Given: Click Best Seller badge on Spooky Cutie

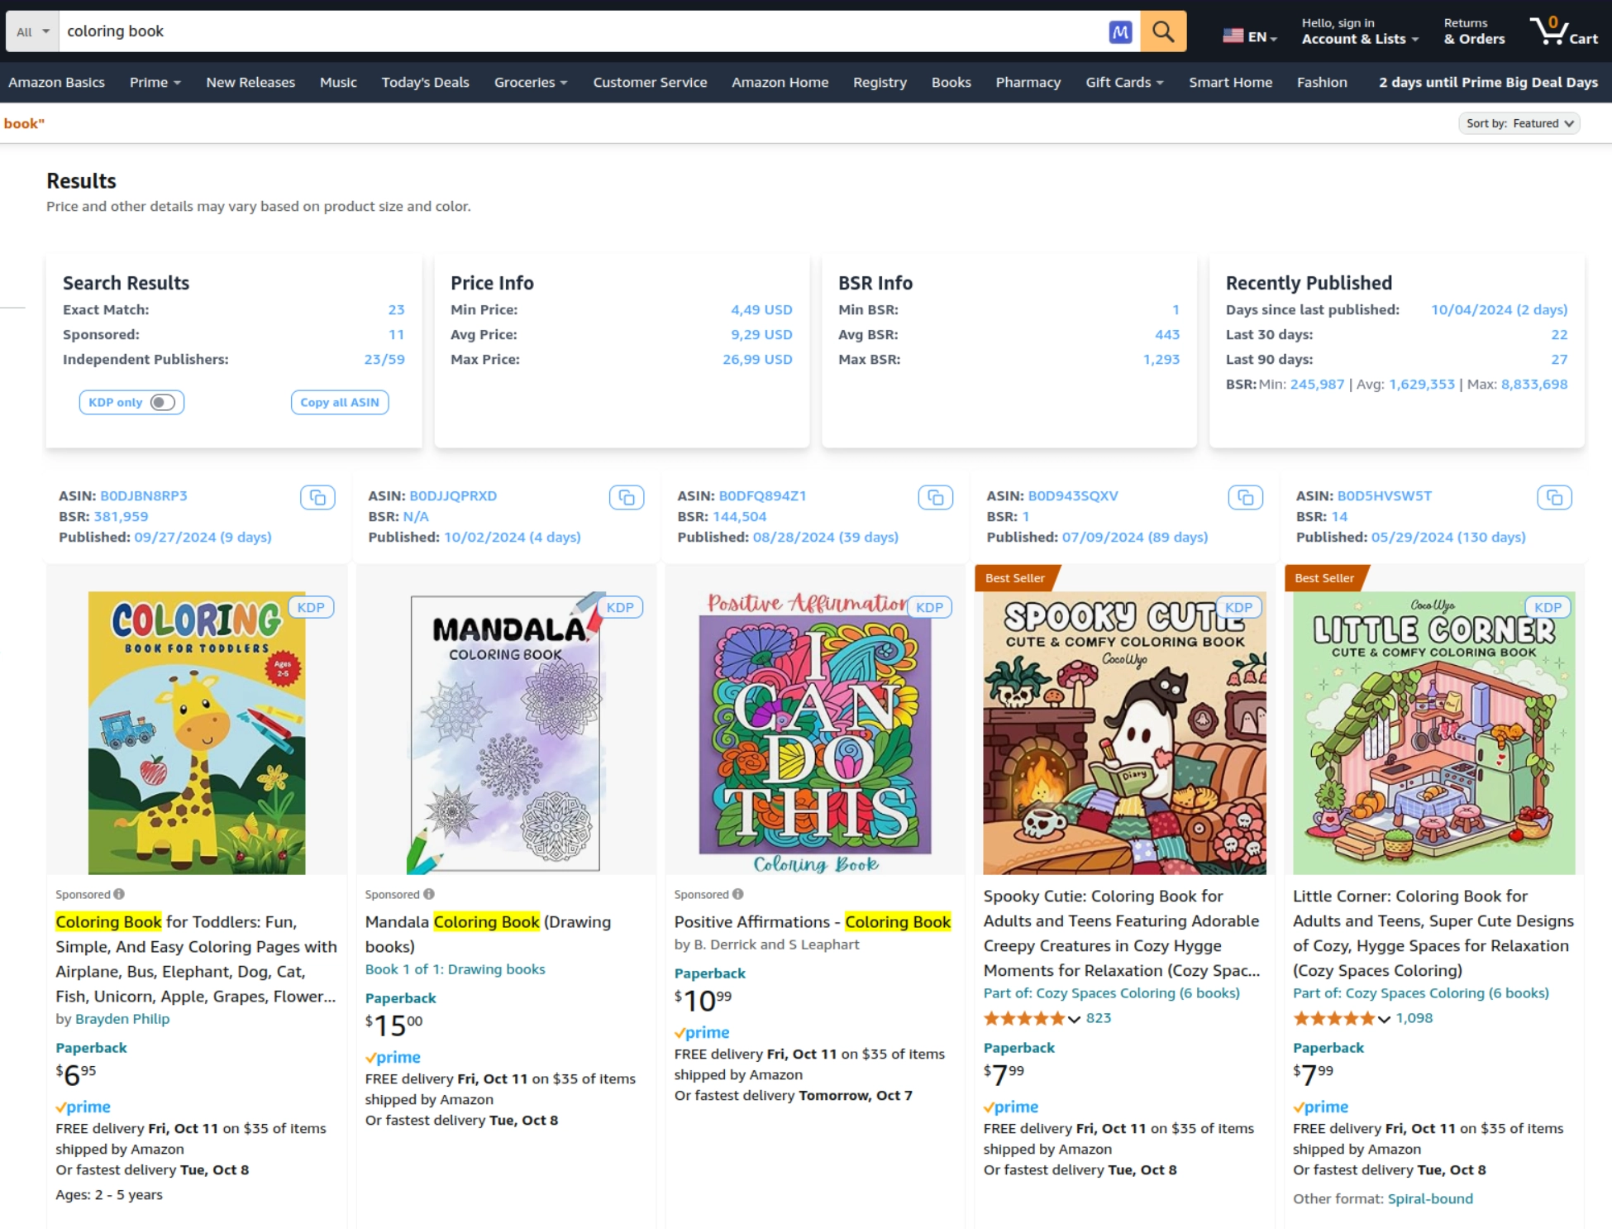Looking at the screenshot, I should coord(1015,578).
